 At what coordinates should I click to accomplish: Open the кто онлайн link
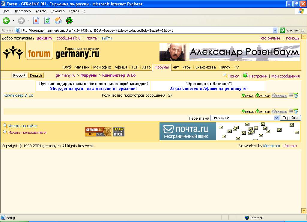270,38
